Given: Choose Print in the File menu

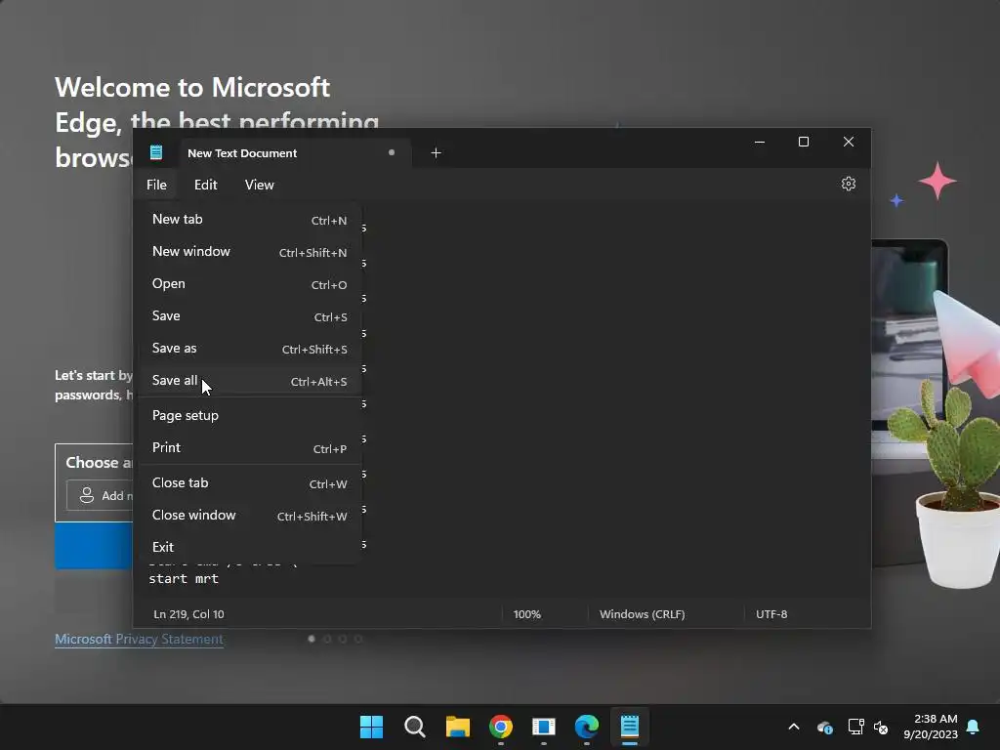Looking at the screenshot, I should (x=249, y=447).
